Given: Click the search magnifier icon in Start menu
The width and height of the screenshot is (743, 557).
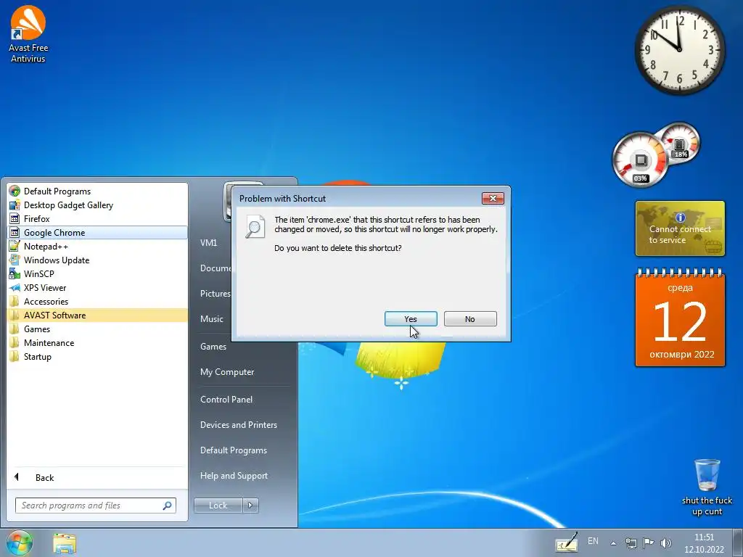Looking at the screenshot, I should [x=168, y=506].
